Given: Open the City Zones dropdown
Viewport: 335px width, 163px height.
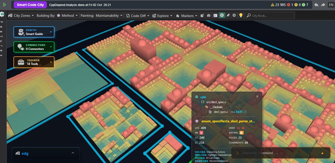Looking at the screenshot, I should (21, 15).
